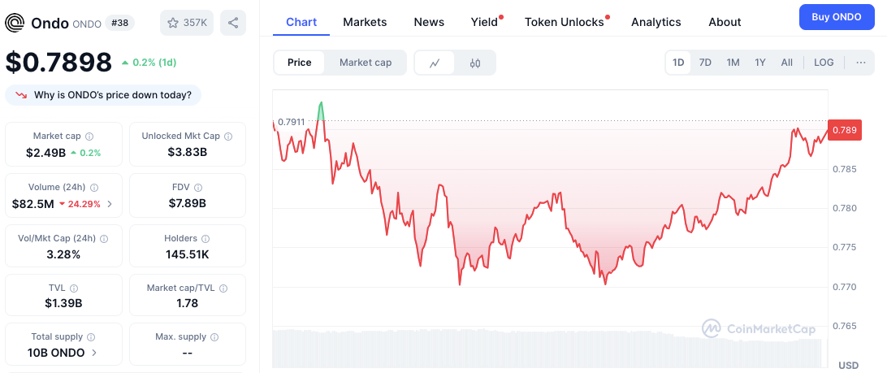Click the info icon beside Holders
This screenshot has height=373, width=887.
206,239
